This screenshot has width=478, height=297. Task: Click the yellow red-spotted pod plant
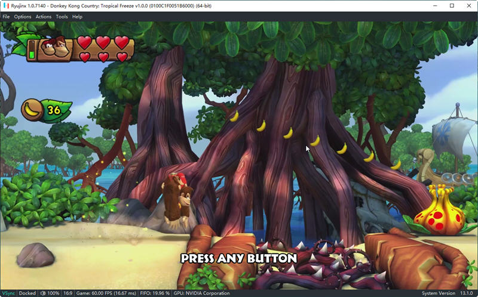tap(439, 212)
